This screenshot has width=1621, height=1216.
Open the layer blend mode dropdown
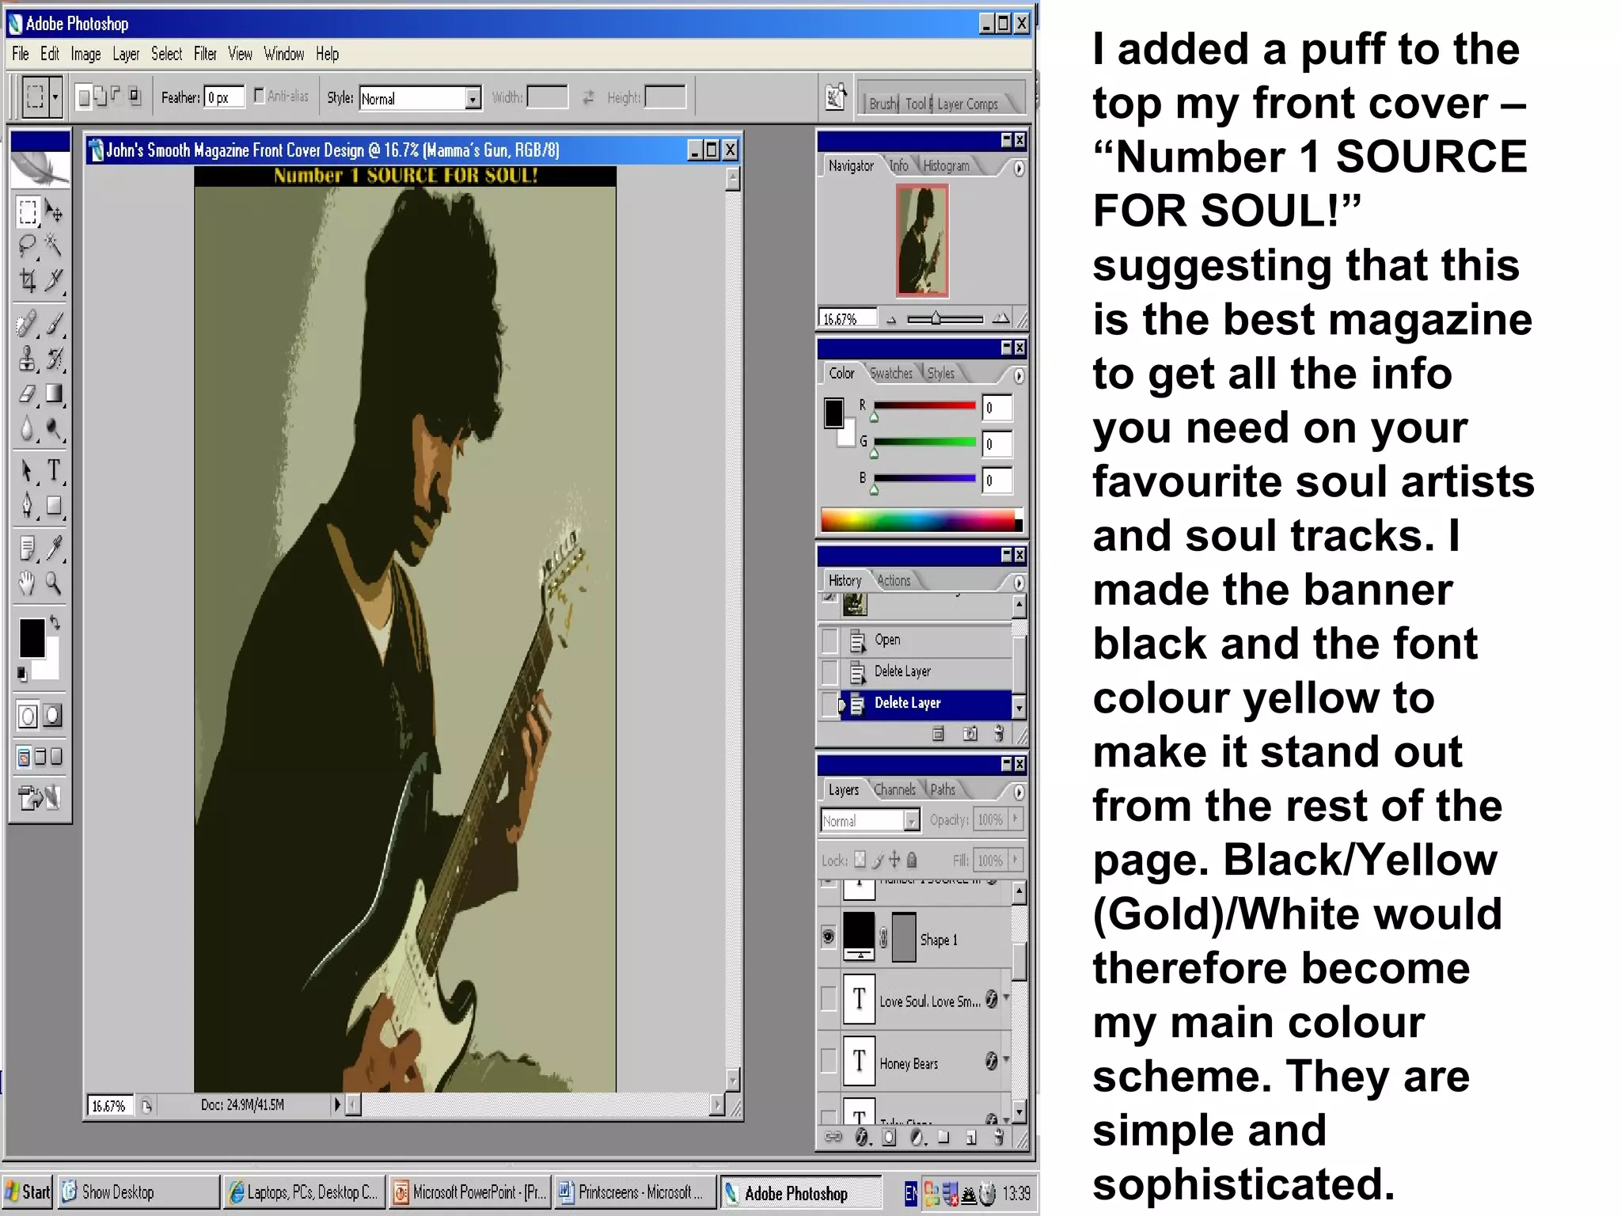click(x=912, y=820)
